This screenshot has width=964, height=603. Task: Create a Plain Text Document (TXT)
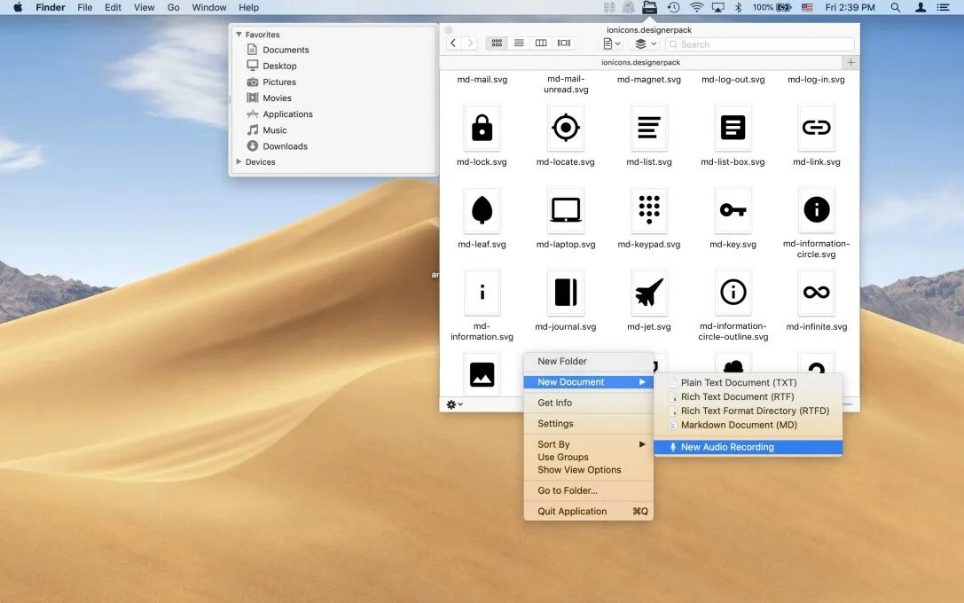click(x=748, y=382)
